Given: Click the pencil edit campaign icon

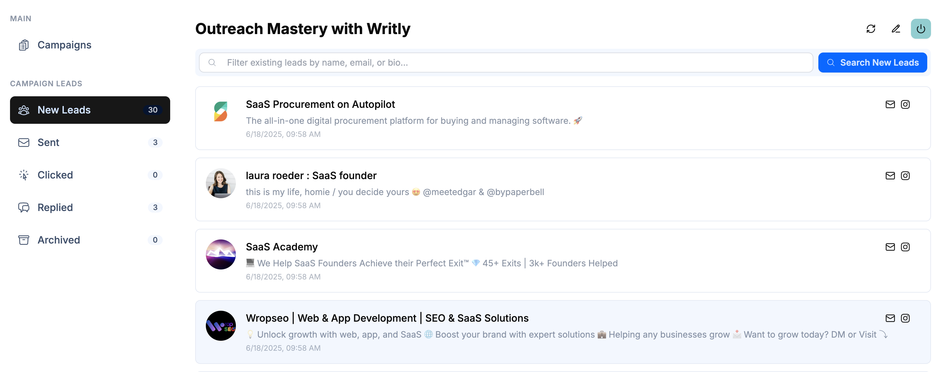Looking at the screenshot, I should point(896,29).
